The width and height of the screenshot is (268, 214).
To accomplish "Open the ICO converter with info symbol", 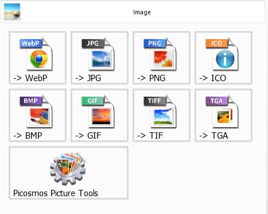I will click(222, 54).
